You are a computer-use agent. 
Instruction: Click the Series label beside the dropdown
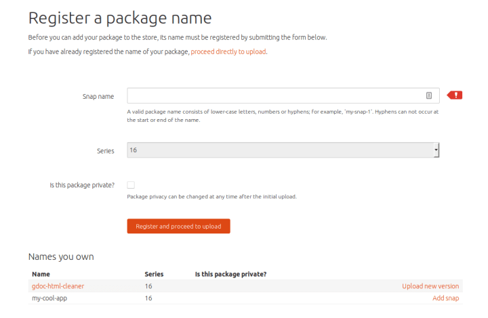coord(106,150)
